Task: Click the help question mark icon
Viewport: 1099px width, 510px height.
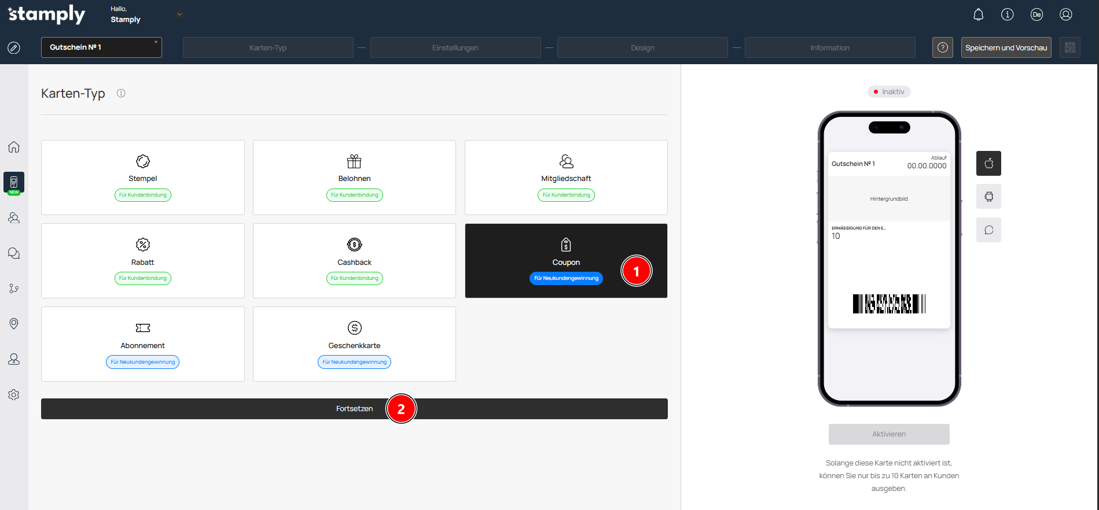Action: (942, 47)
